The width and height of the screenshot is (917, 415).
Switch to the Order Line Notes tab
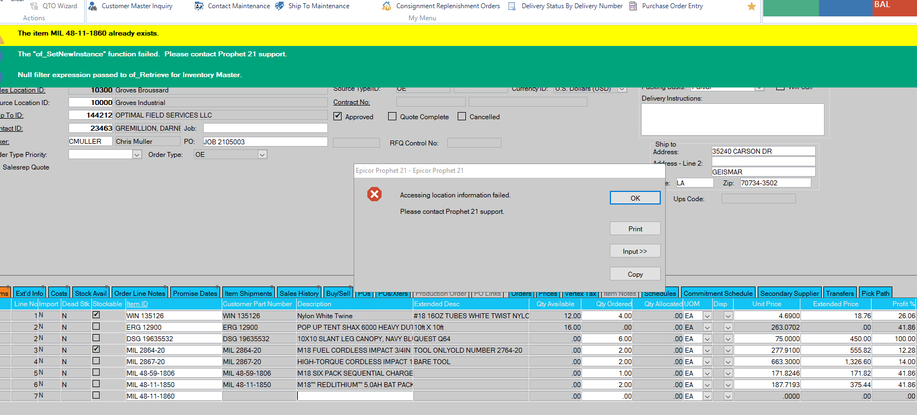tap(140, 293)
